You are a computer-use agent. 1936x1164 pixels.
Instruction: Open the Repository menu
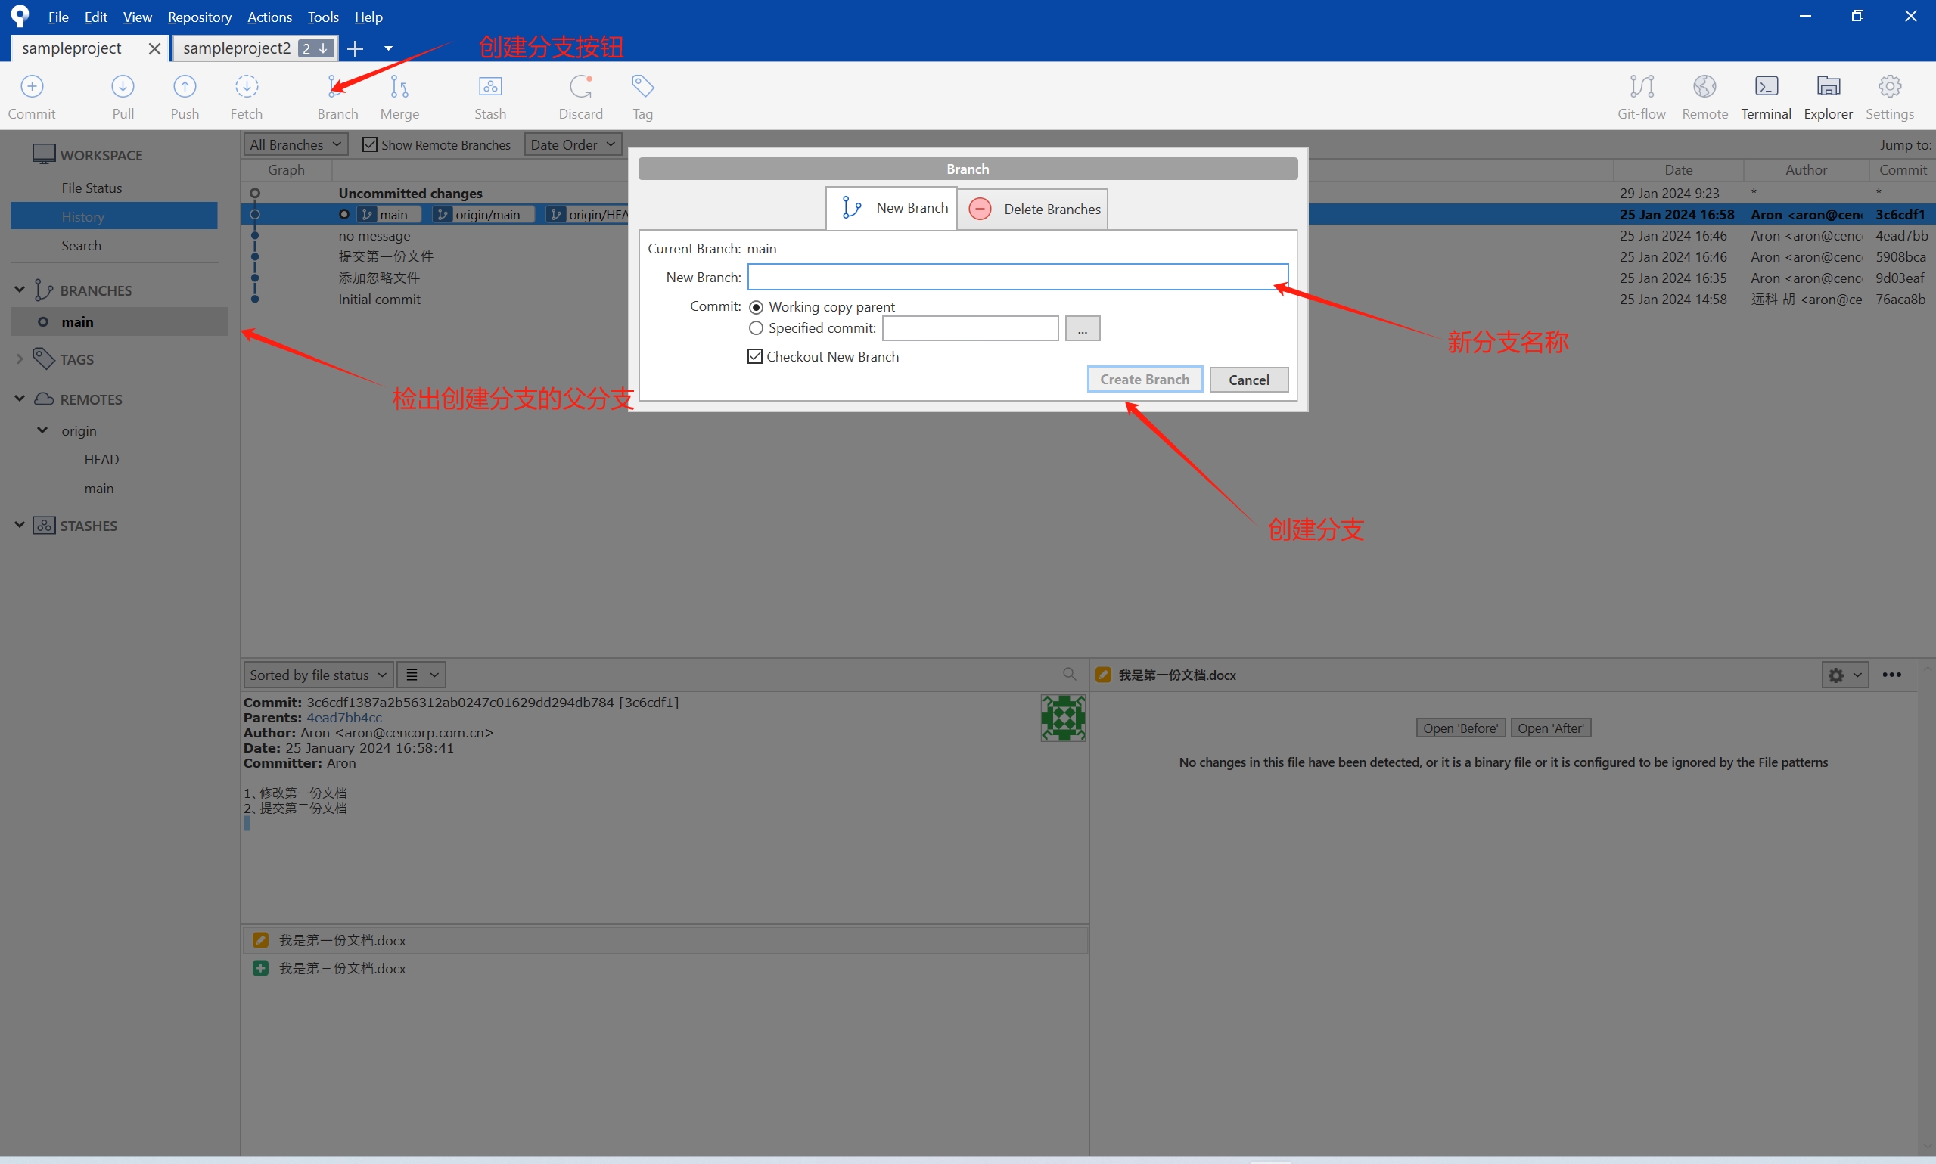click(x=199, y=17)
